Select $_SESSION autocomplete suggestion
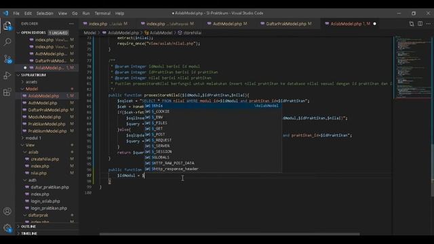 [x=213, y=152]
